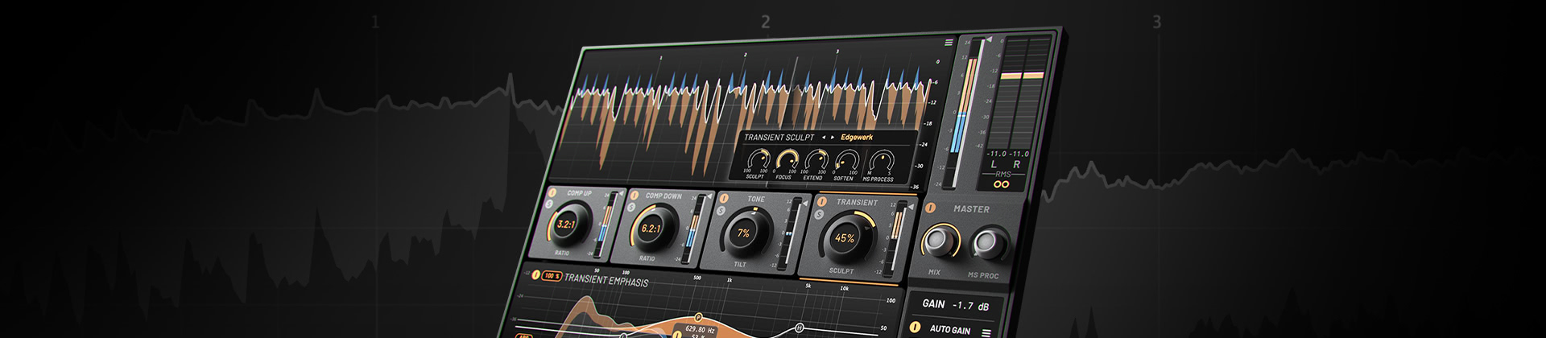This screenshot has width=1546, height=338.
Task: Click the left channel -11.0 readout
Action: pos(997,154)
